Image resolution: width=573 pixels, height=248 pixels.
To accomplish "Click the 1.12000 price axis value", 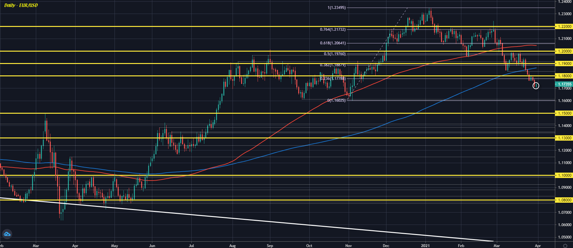I will 564,150.
